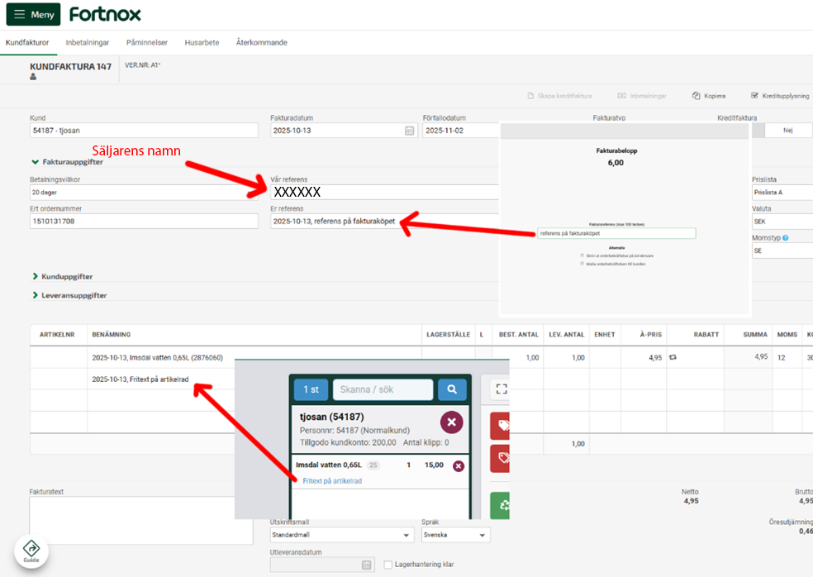813x577 pixels.
Task: Delete the Imsdal vatten article row
Action: 459,465
